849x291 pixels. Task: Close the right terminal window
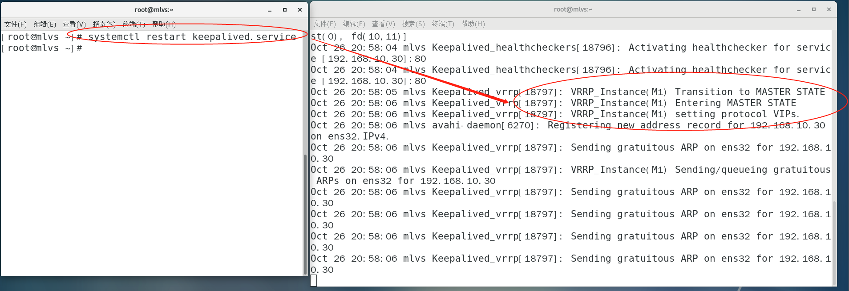click(x=829, y=9)
